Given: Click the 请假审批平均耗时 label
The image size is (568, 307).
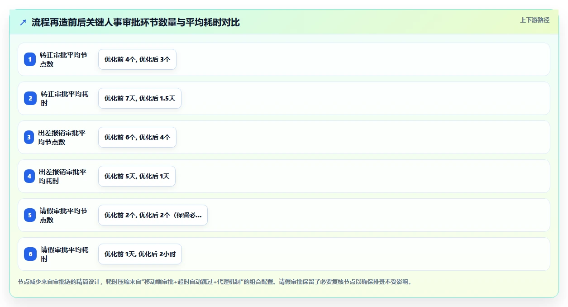Looking at the screenshot, I should 64,254.
